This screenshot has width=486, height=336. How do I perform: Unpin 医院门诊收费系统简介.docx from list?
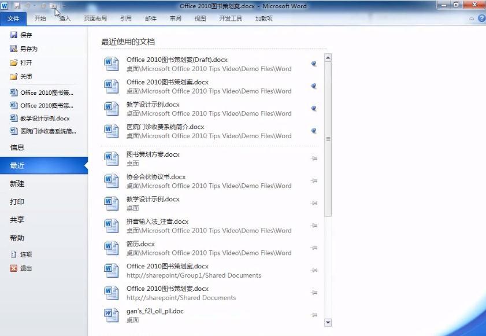pos(314,131)
